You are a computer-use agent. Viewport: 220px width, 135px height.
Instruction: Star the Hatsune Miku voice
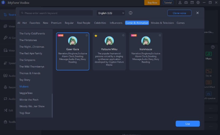click(x=123, y=35)
